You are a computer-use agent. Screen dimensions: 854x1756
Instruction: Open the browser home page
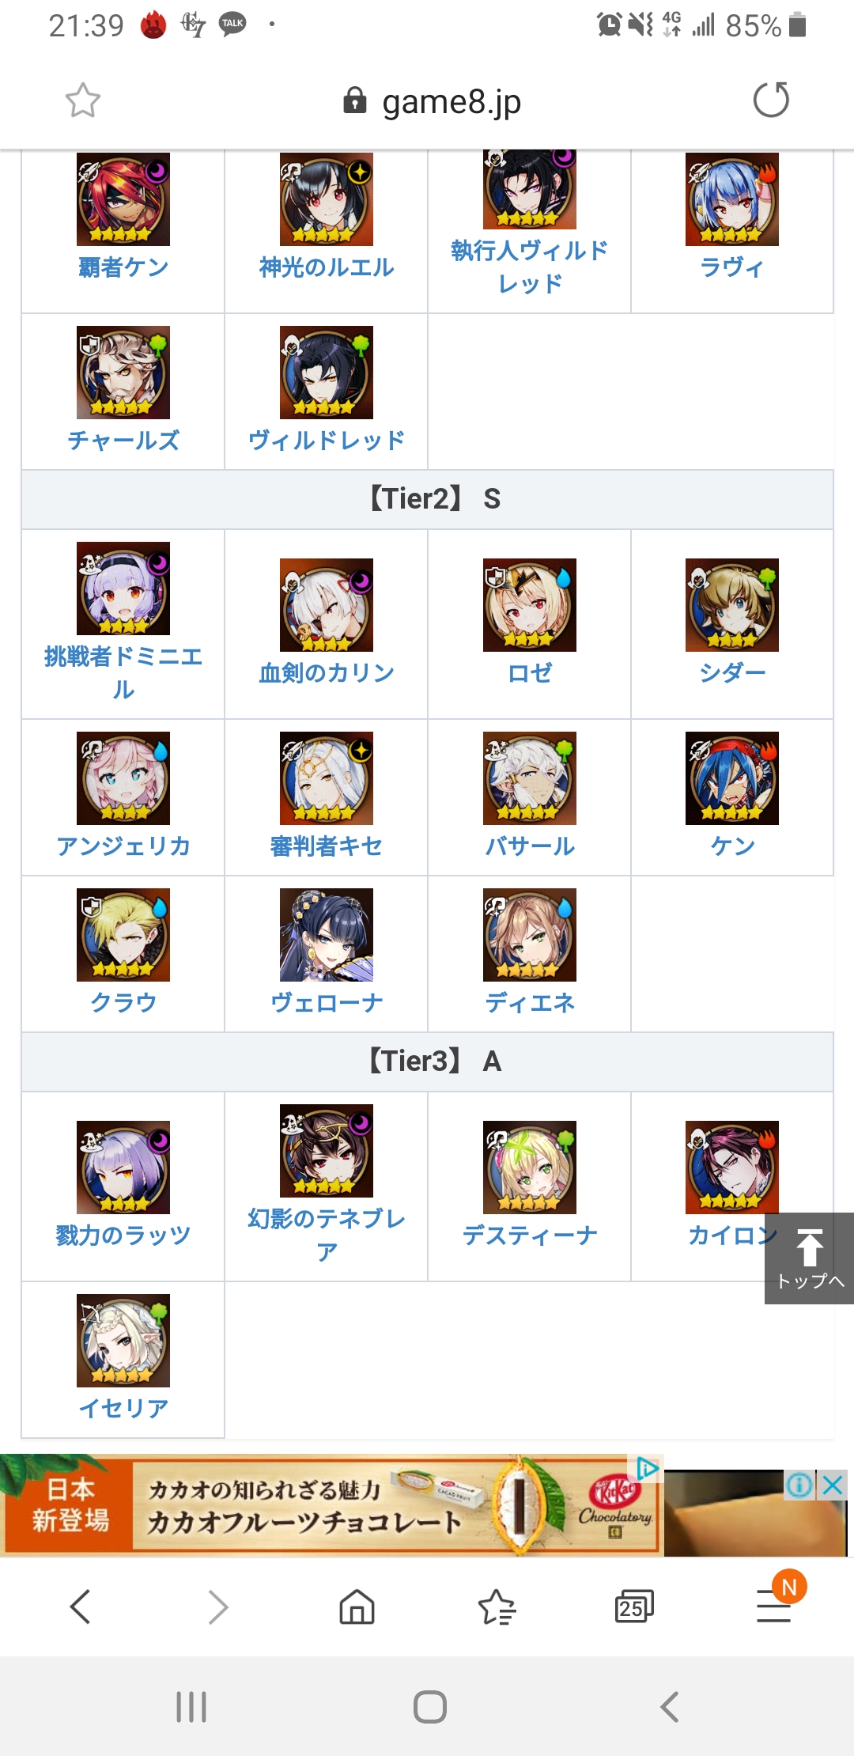click(x=357, y=1607)
